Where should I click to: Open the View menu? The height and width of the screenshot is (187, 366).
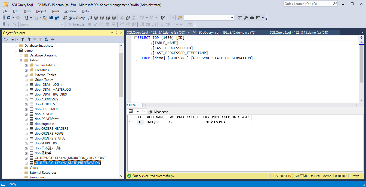tap(27, 11)
